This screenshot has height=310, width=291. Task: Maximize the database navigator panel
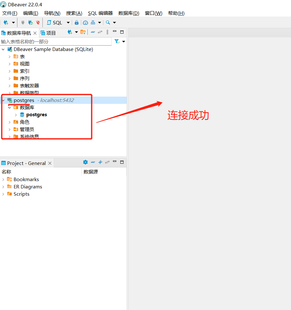click(122, 32)
